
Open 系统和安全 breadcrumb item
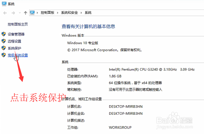(69, 13)
